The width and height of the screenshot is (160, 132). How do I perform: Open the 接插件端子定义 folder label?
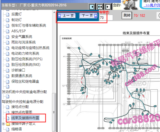tap(23, 124)
